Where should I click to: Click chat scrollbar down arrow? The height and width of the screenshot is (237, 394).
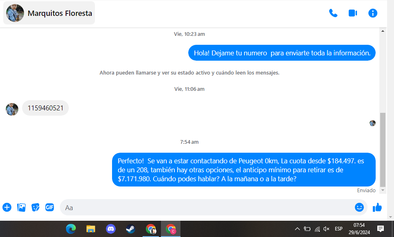pyautogui.click(x=383, y=190)
